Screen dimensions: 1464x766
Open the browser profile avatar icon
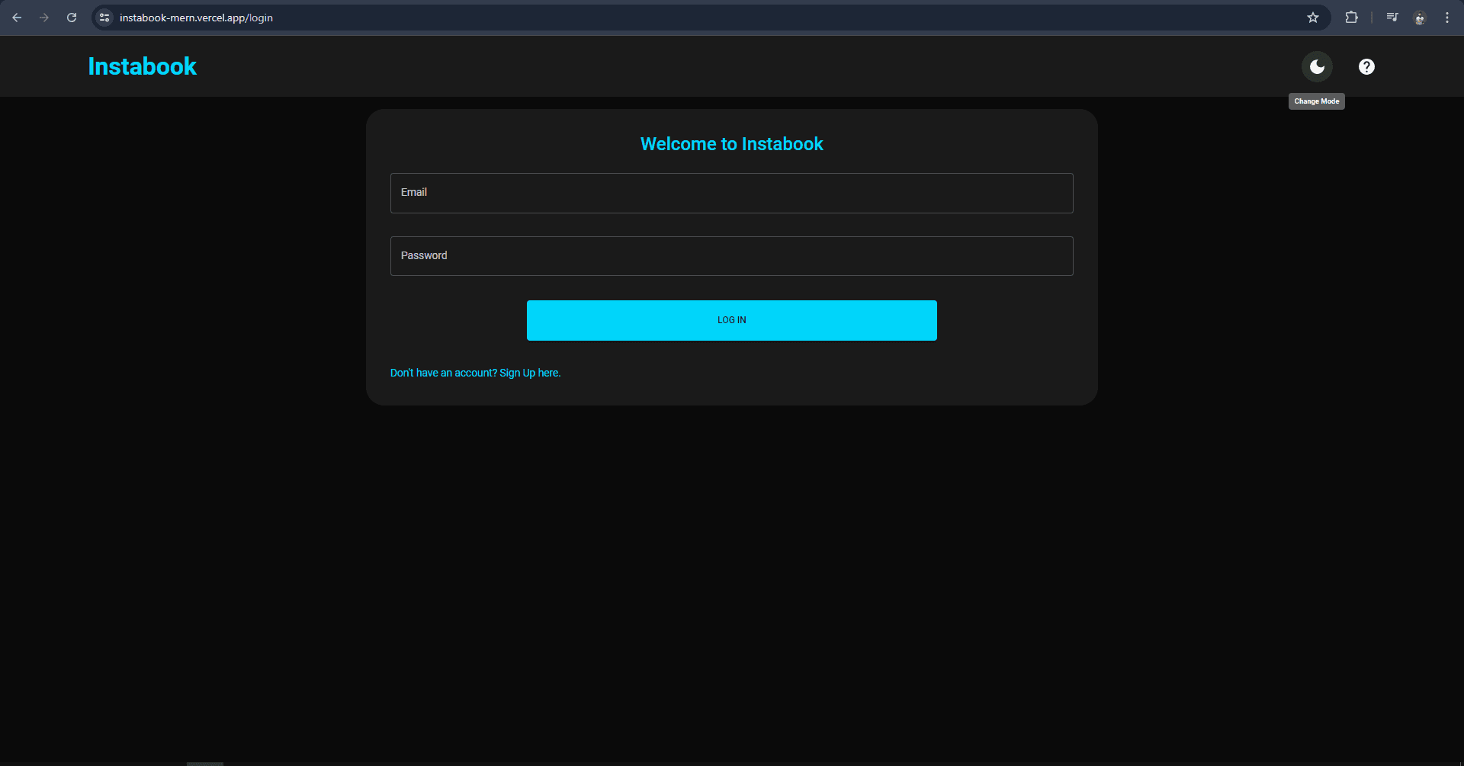coord(1420,17)
